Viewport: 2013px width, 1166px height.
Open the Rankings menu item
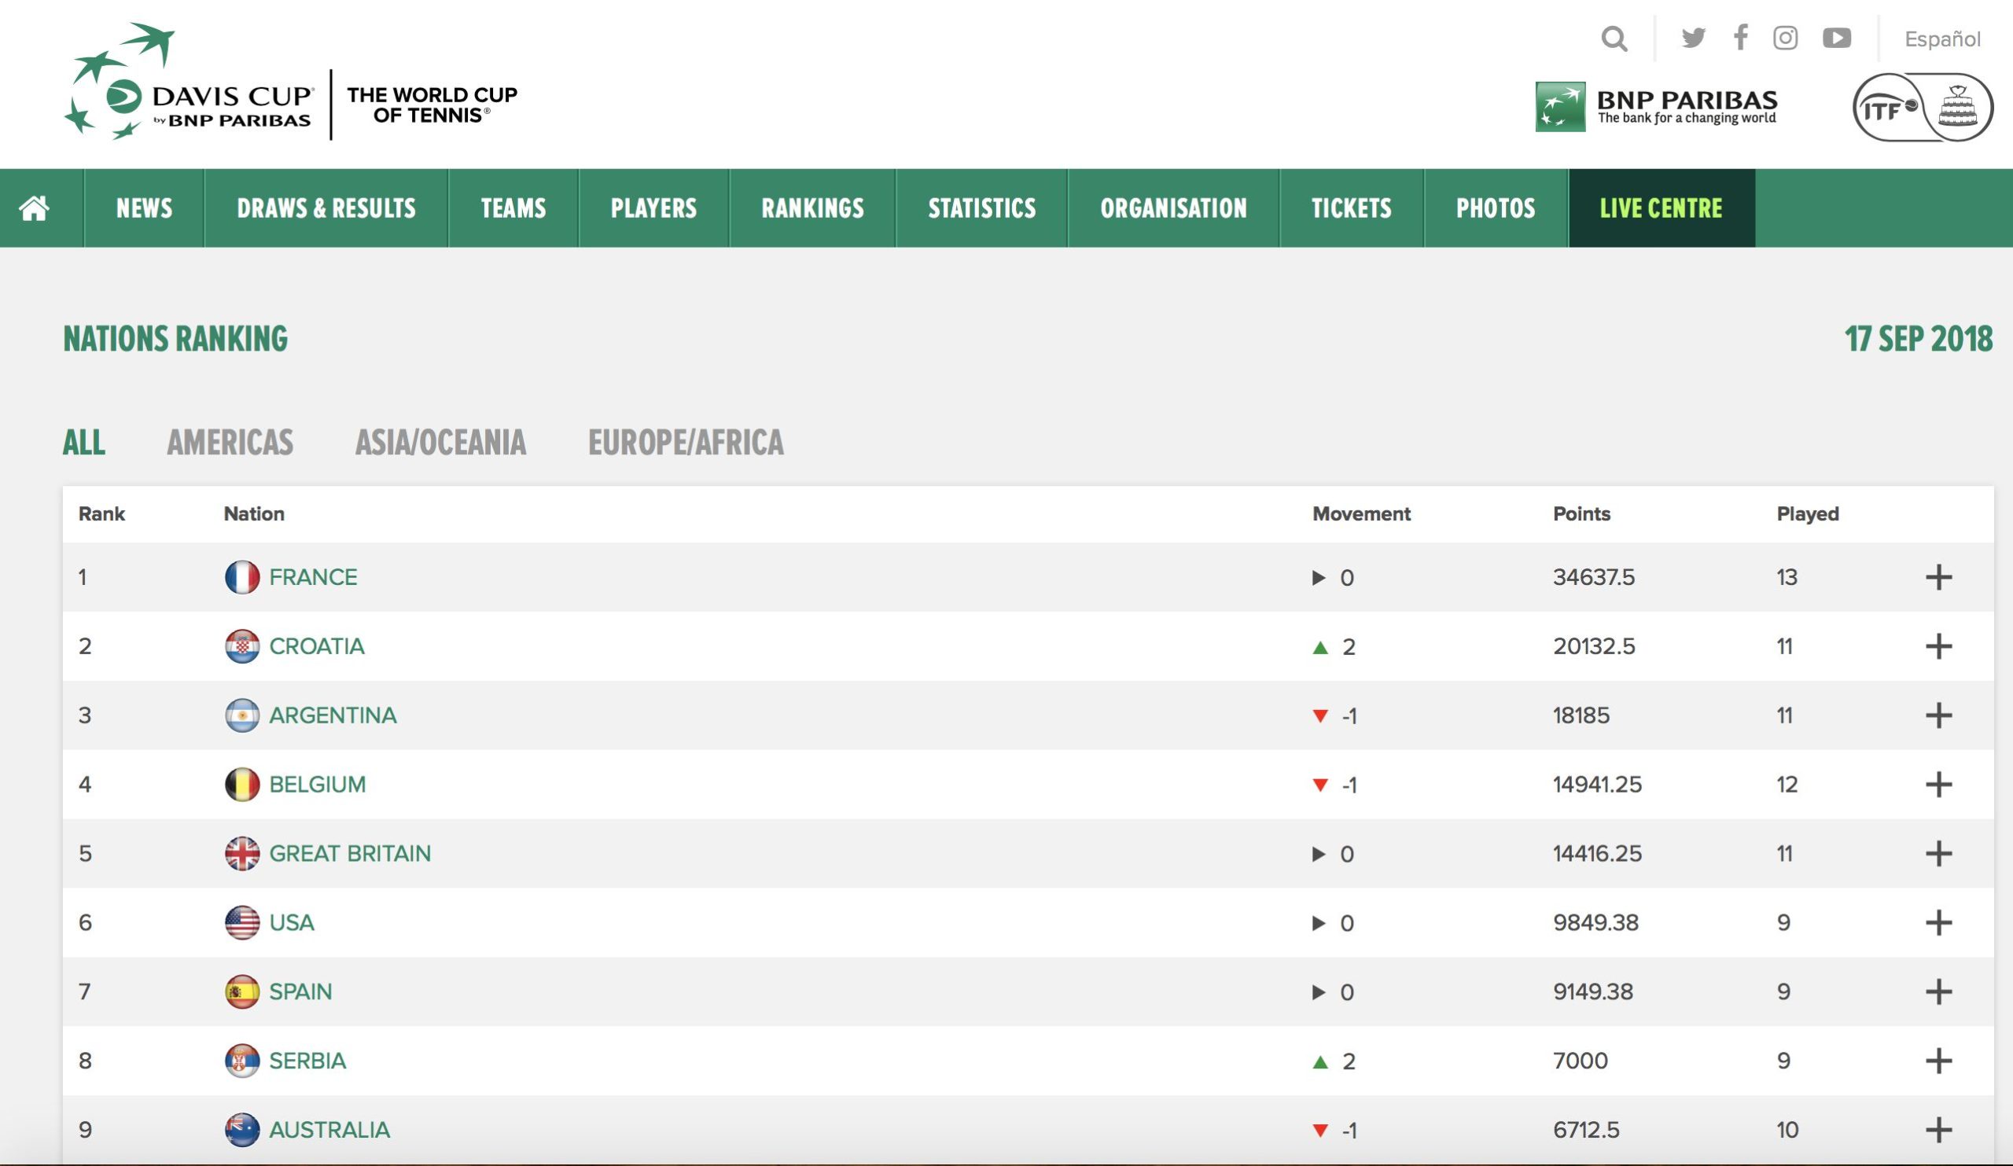pyautogui.click(x=812, y=208)
